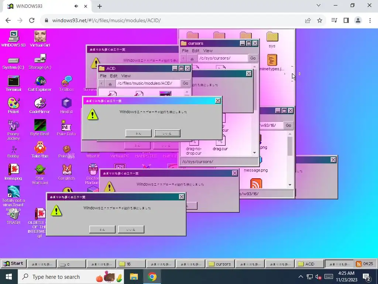Reload the page in Chrome
The width and height of the screenshot is (378, 284).
click(32, 20)
